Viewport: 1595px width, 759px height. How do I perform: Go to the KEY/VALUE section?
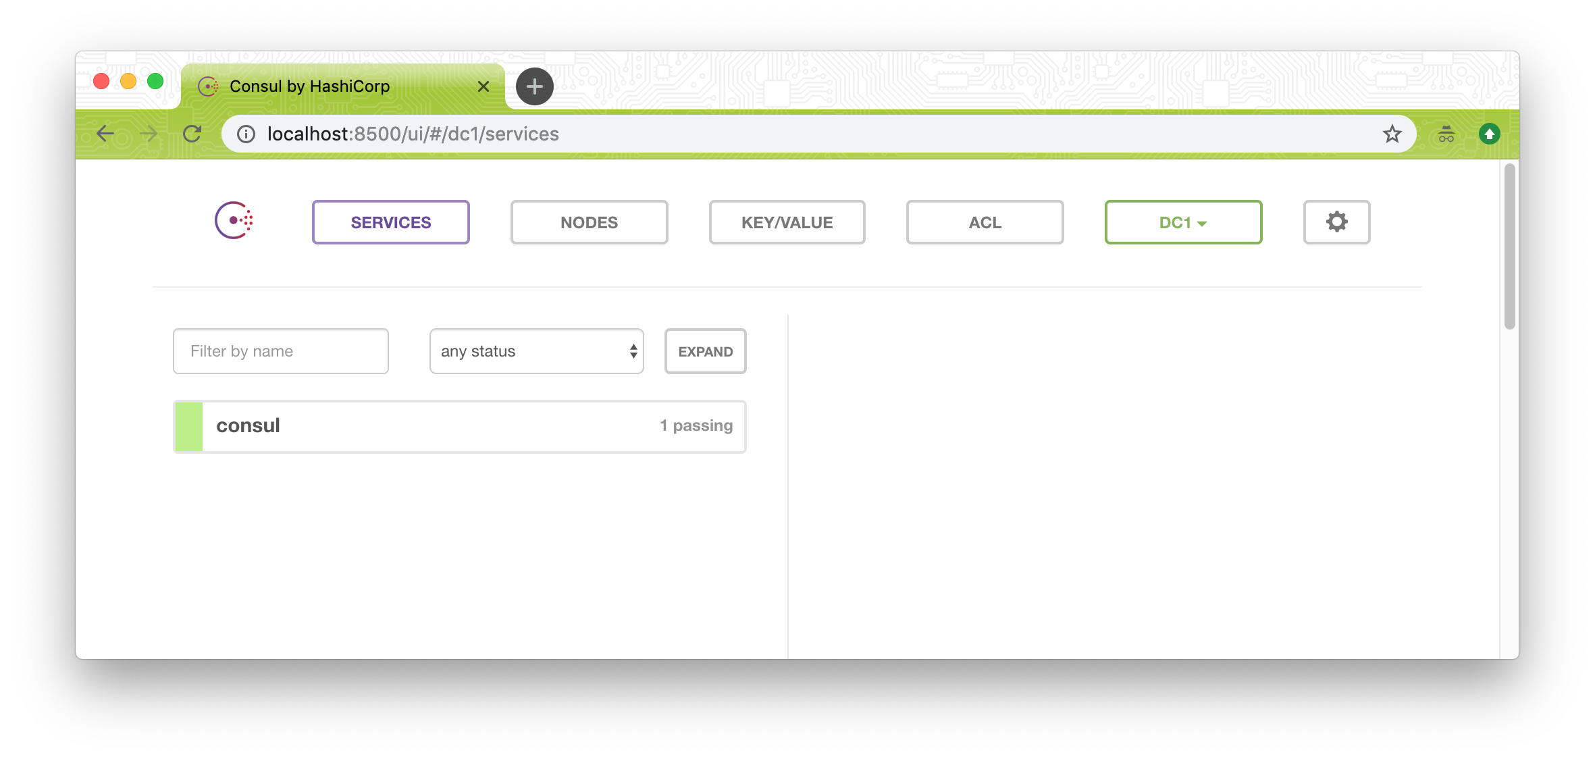(x=787, y=222)
